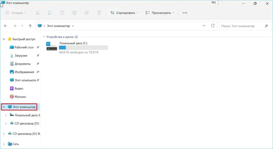
Task: Open the Сортировать sort menu
Action: (x=124, y=13)
